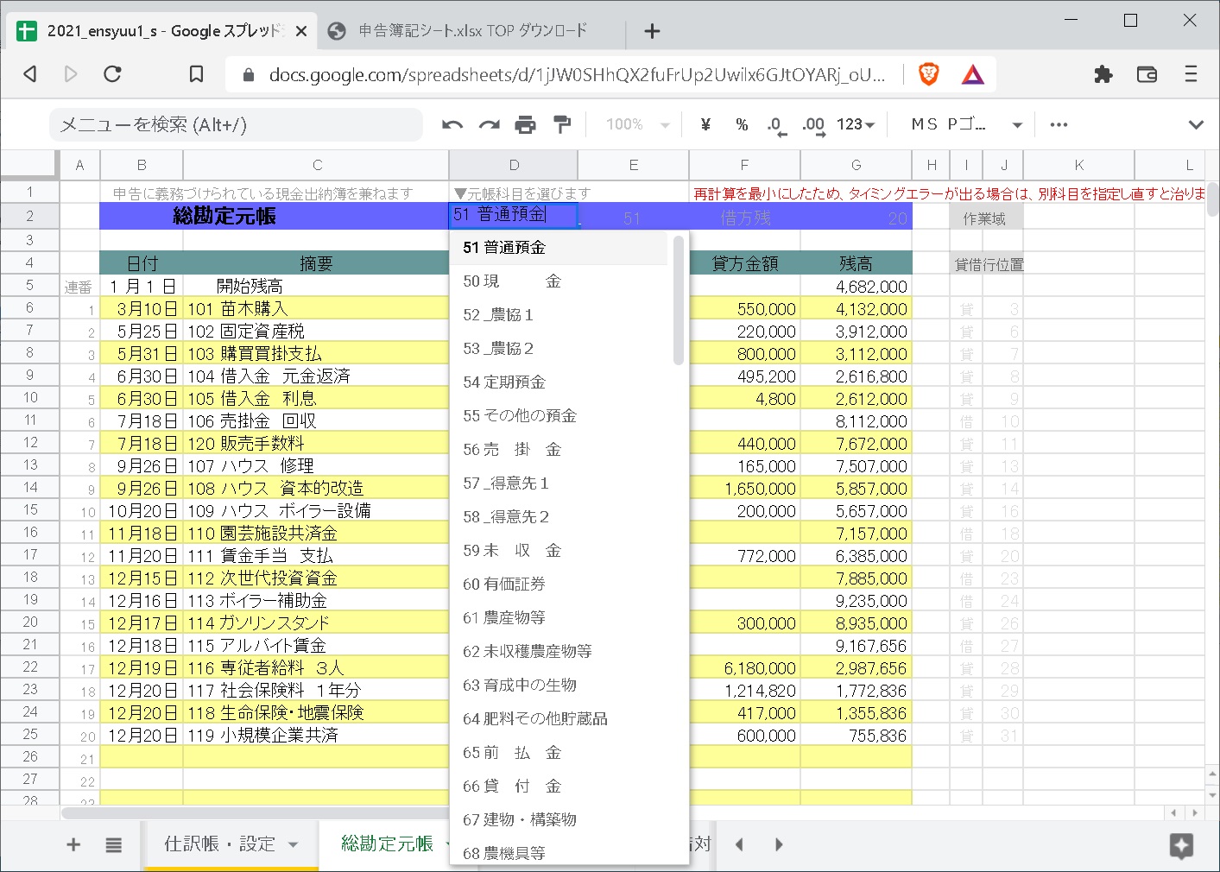
Task: Open the Brave wallet icon
Action: coord(1147,74)
